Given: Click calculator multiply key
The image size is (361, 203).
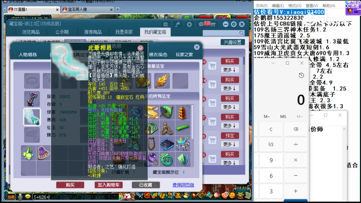Looking at the screenshot, I should coord(296,160).
